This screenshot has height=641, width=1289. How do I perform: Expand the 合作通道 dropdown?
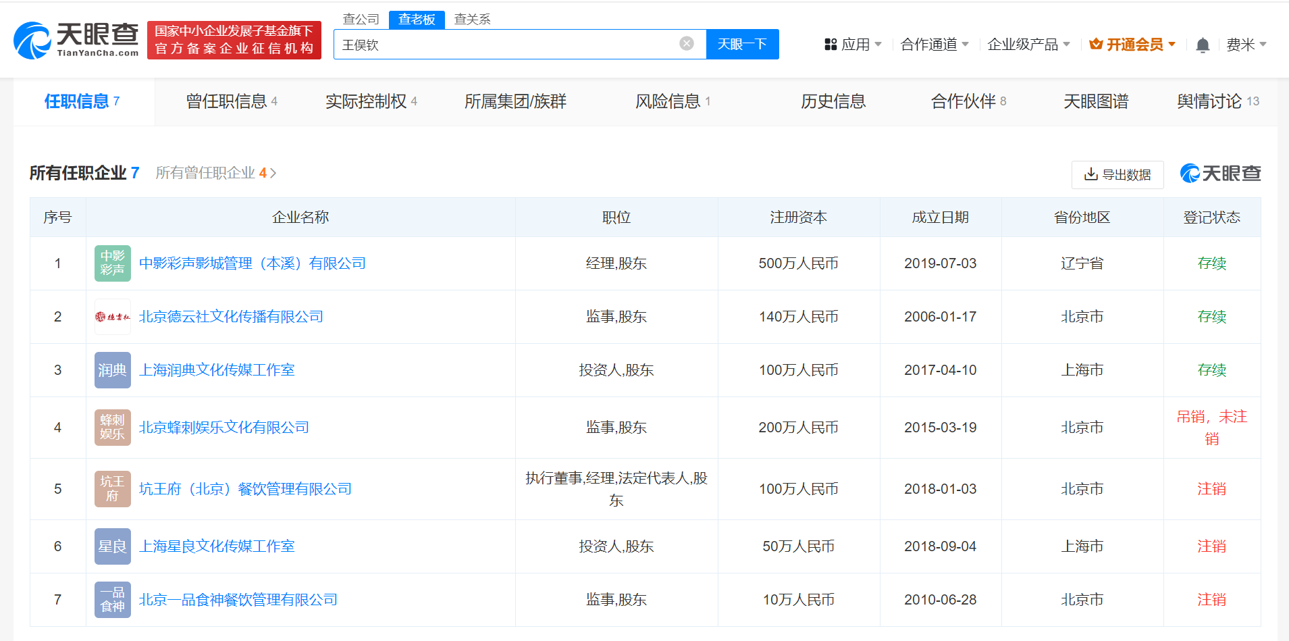(935, 45)
